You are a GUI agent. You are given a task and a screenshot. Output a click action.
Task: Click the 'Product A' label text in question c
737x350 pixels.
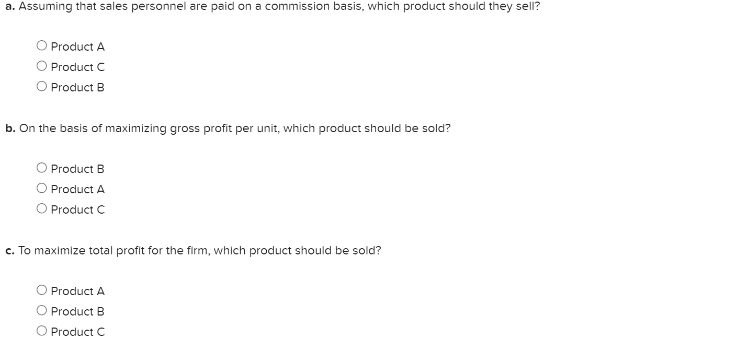click(x=78, y=291)
